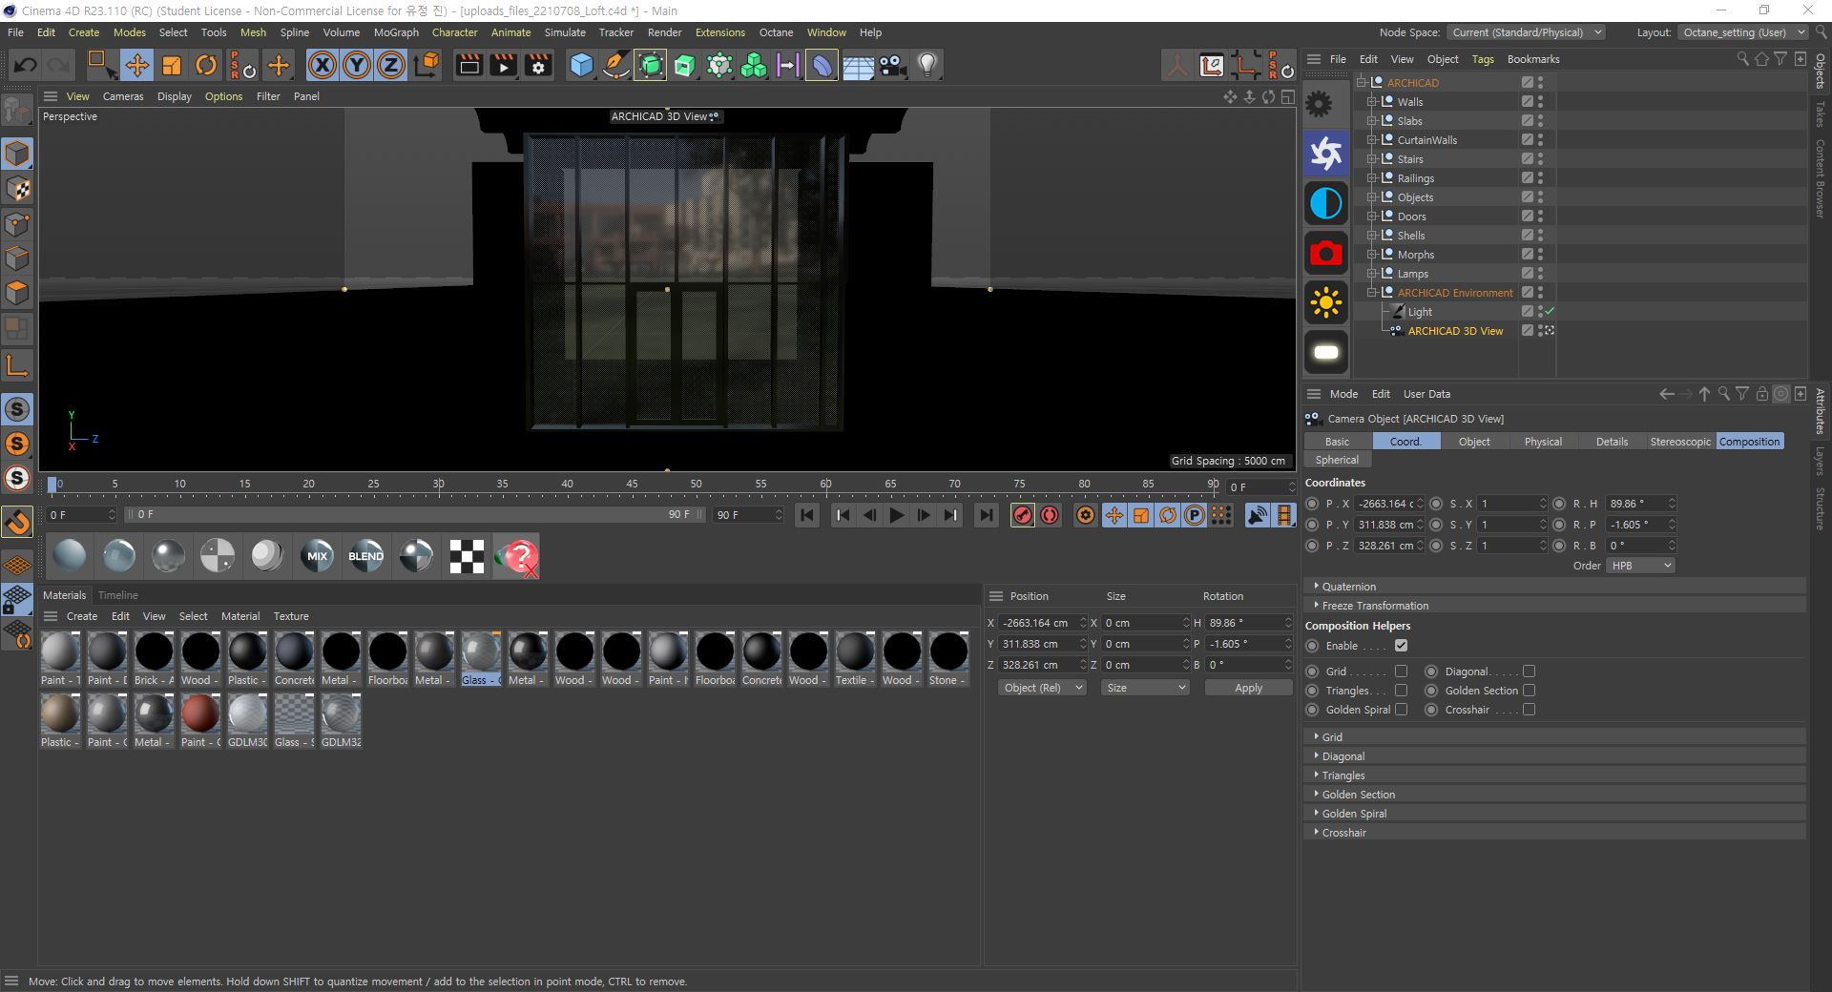Select the Rotate tool
The image size is (1832, 992).
coord(206,65)
